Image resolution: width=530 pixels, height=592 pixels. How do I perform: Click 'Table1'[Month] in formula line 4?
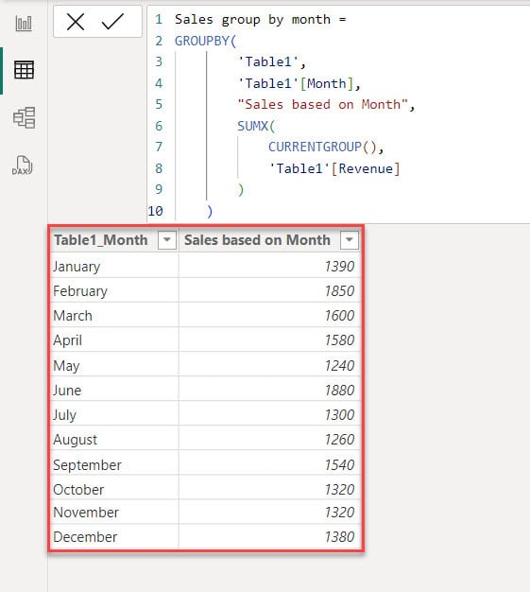[x=299, y=83]
